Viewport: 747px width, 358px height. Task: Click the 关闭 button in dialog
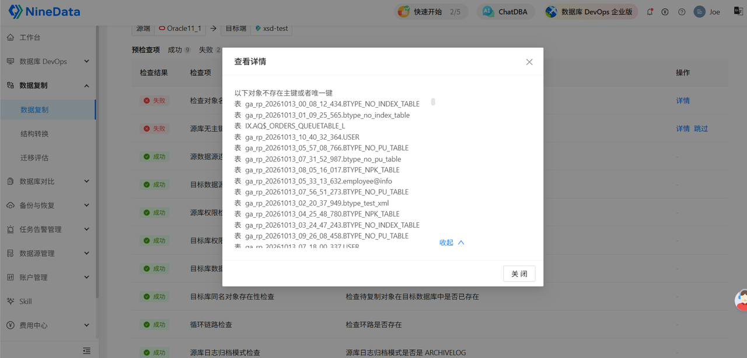(519, 274)
